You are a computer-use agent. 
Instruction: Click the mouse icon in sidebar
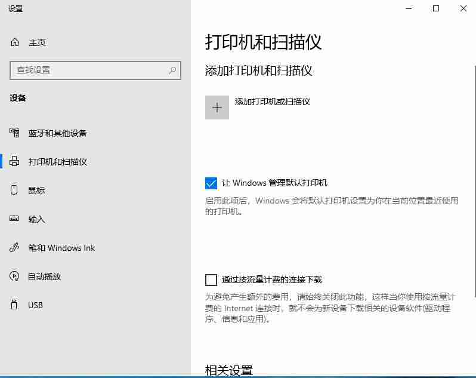click(14, 190)
